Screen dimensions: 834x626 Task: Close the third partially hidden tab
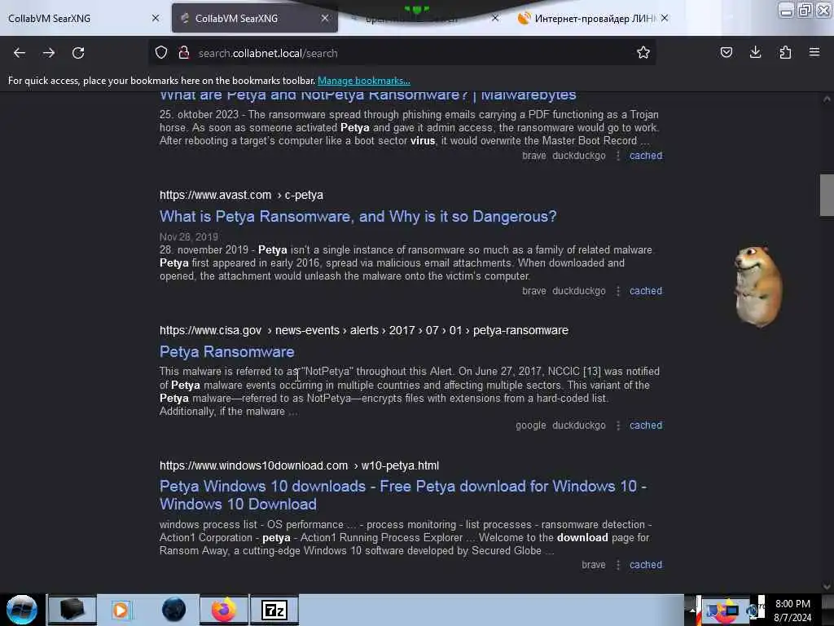[495, 18]
